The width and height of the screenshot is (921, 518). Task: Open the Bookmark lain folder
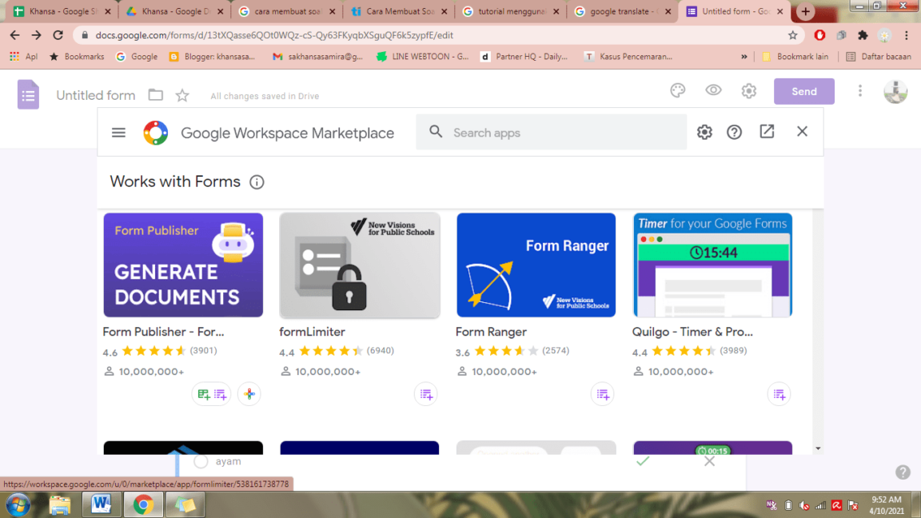tap(795, 57)
